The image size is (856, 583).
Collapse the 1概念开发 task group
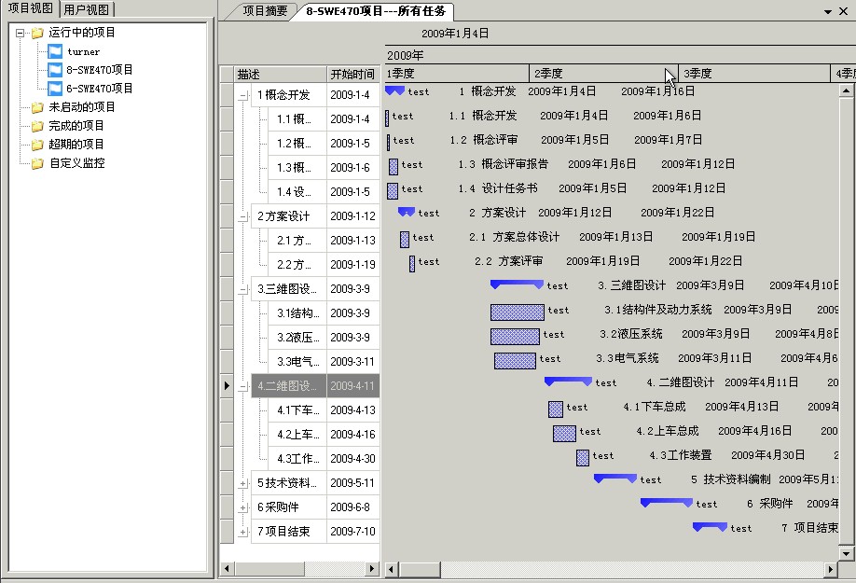coord(243,96)
